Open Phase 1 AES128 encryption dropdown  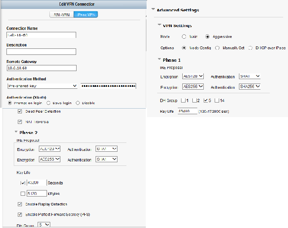coord(193,76)
